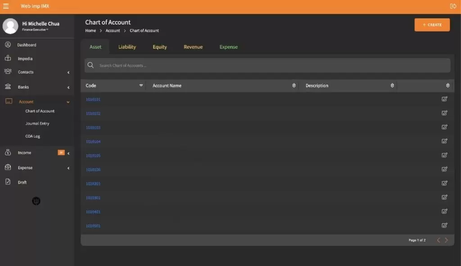The image size is (461, 266).
Task: Click the Dashboard icon in sidebar
Action: click(8, 45)
